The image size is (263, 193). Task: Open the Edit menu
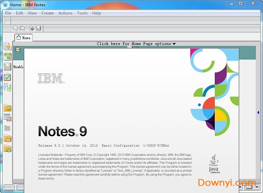[x=19, y=13]
